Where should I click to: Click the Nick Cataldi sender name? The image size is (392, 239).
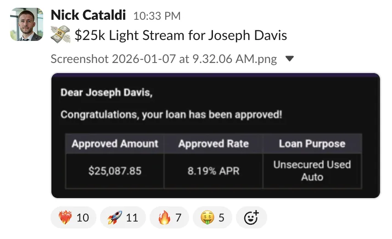88,15
